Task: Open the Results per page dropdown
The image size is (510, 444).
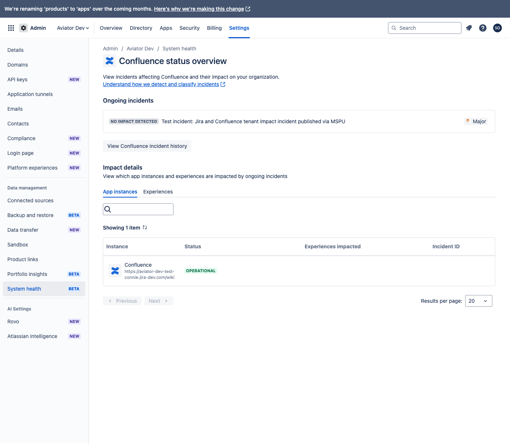Action: click(x=478, y=301)
